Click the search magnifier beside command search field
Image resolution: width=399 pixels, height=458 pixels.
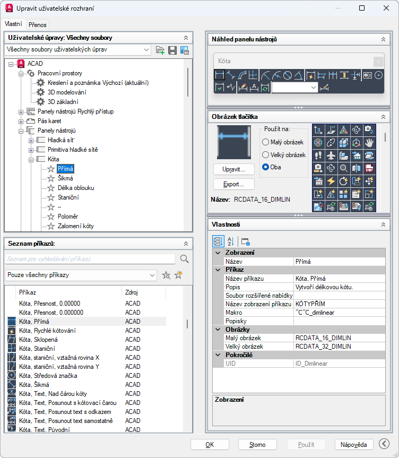point(184,259)
